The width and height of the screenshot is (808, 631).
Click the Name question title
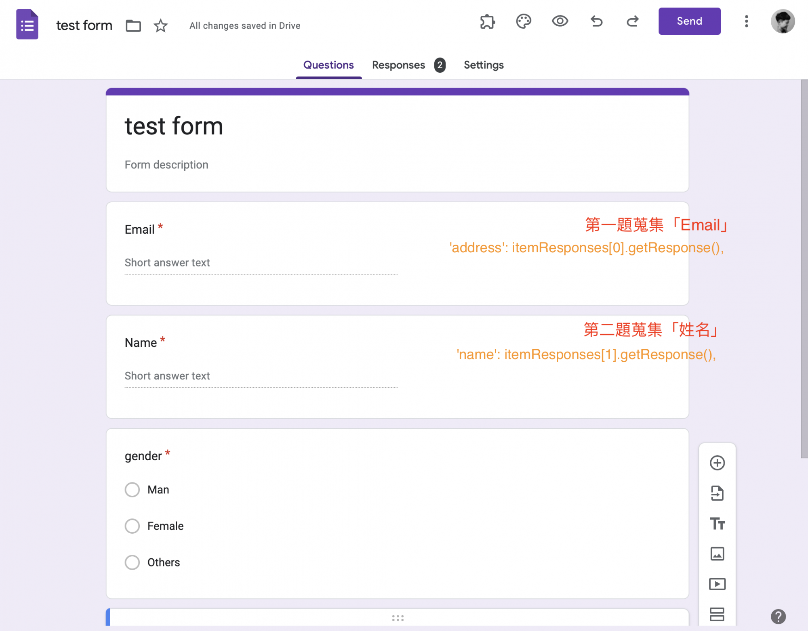141,343
